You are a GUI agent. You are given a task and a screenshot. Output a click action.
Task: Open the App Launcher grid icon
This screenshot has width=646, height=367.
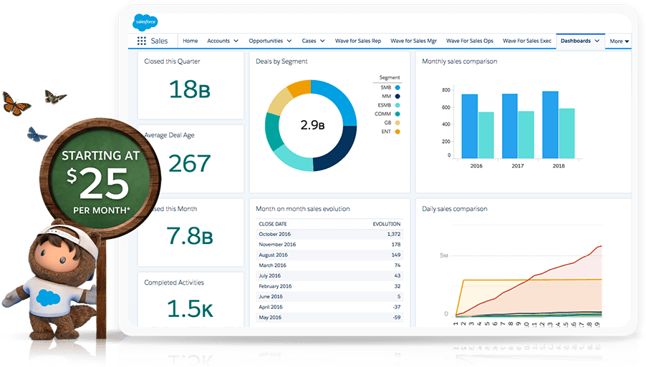(x=142, y=41)
